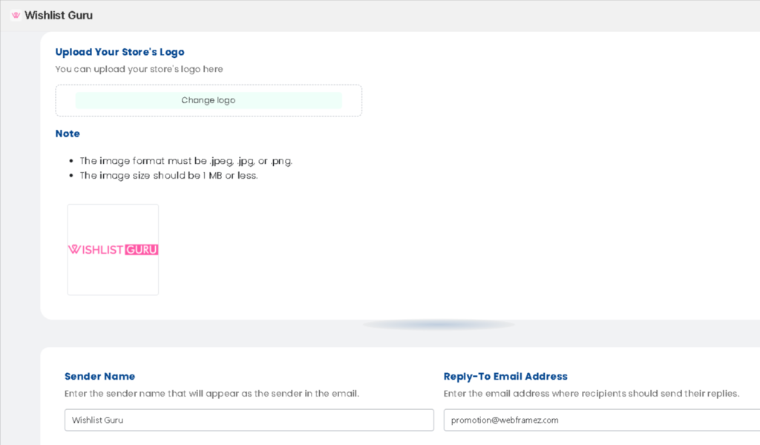
Task: Select the Upload Your Store's Logo heading
Action: point(119,52)
